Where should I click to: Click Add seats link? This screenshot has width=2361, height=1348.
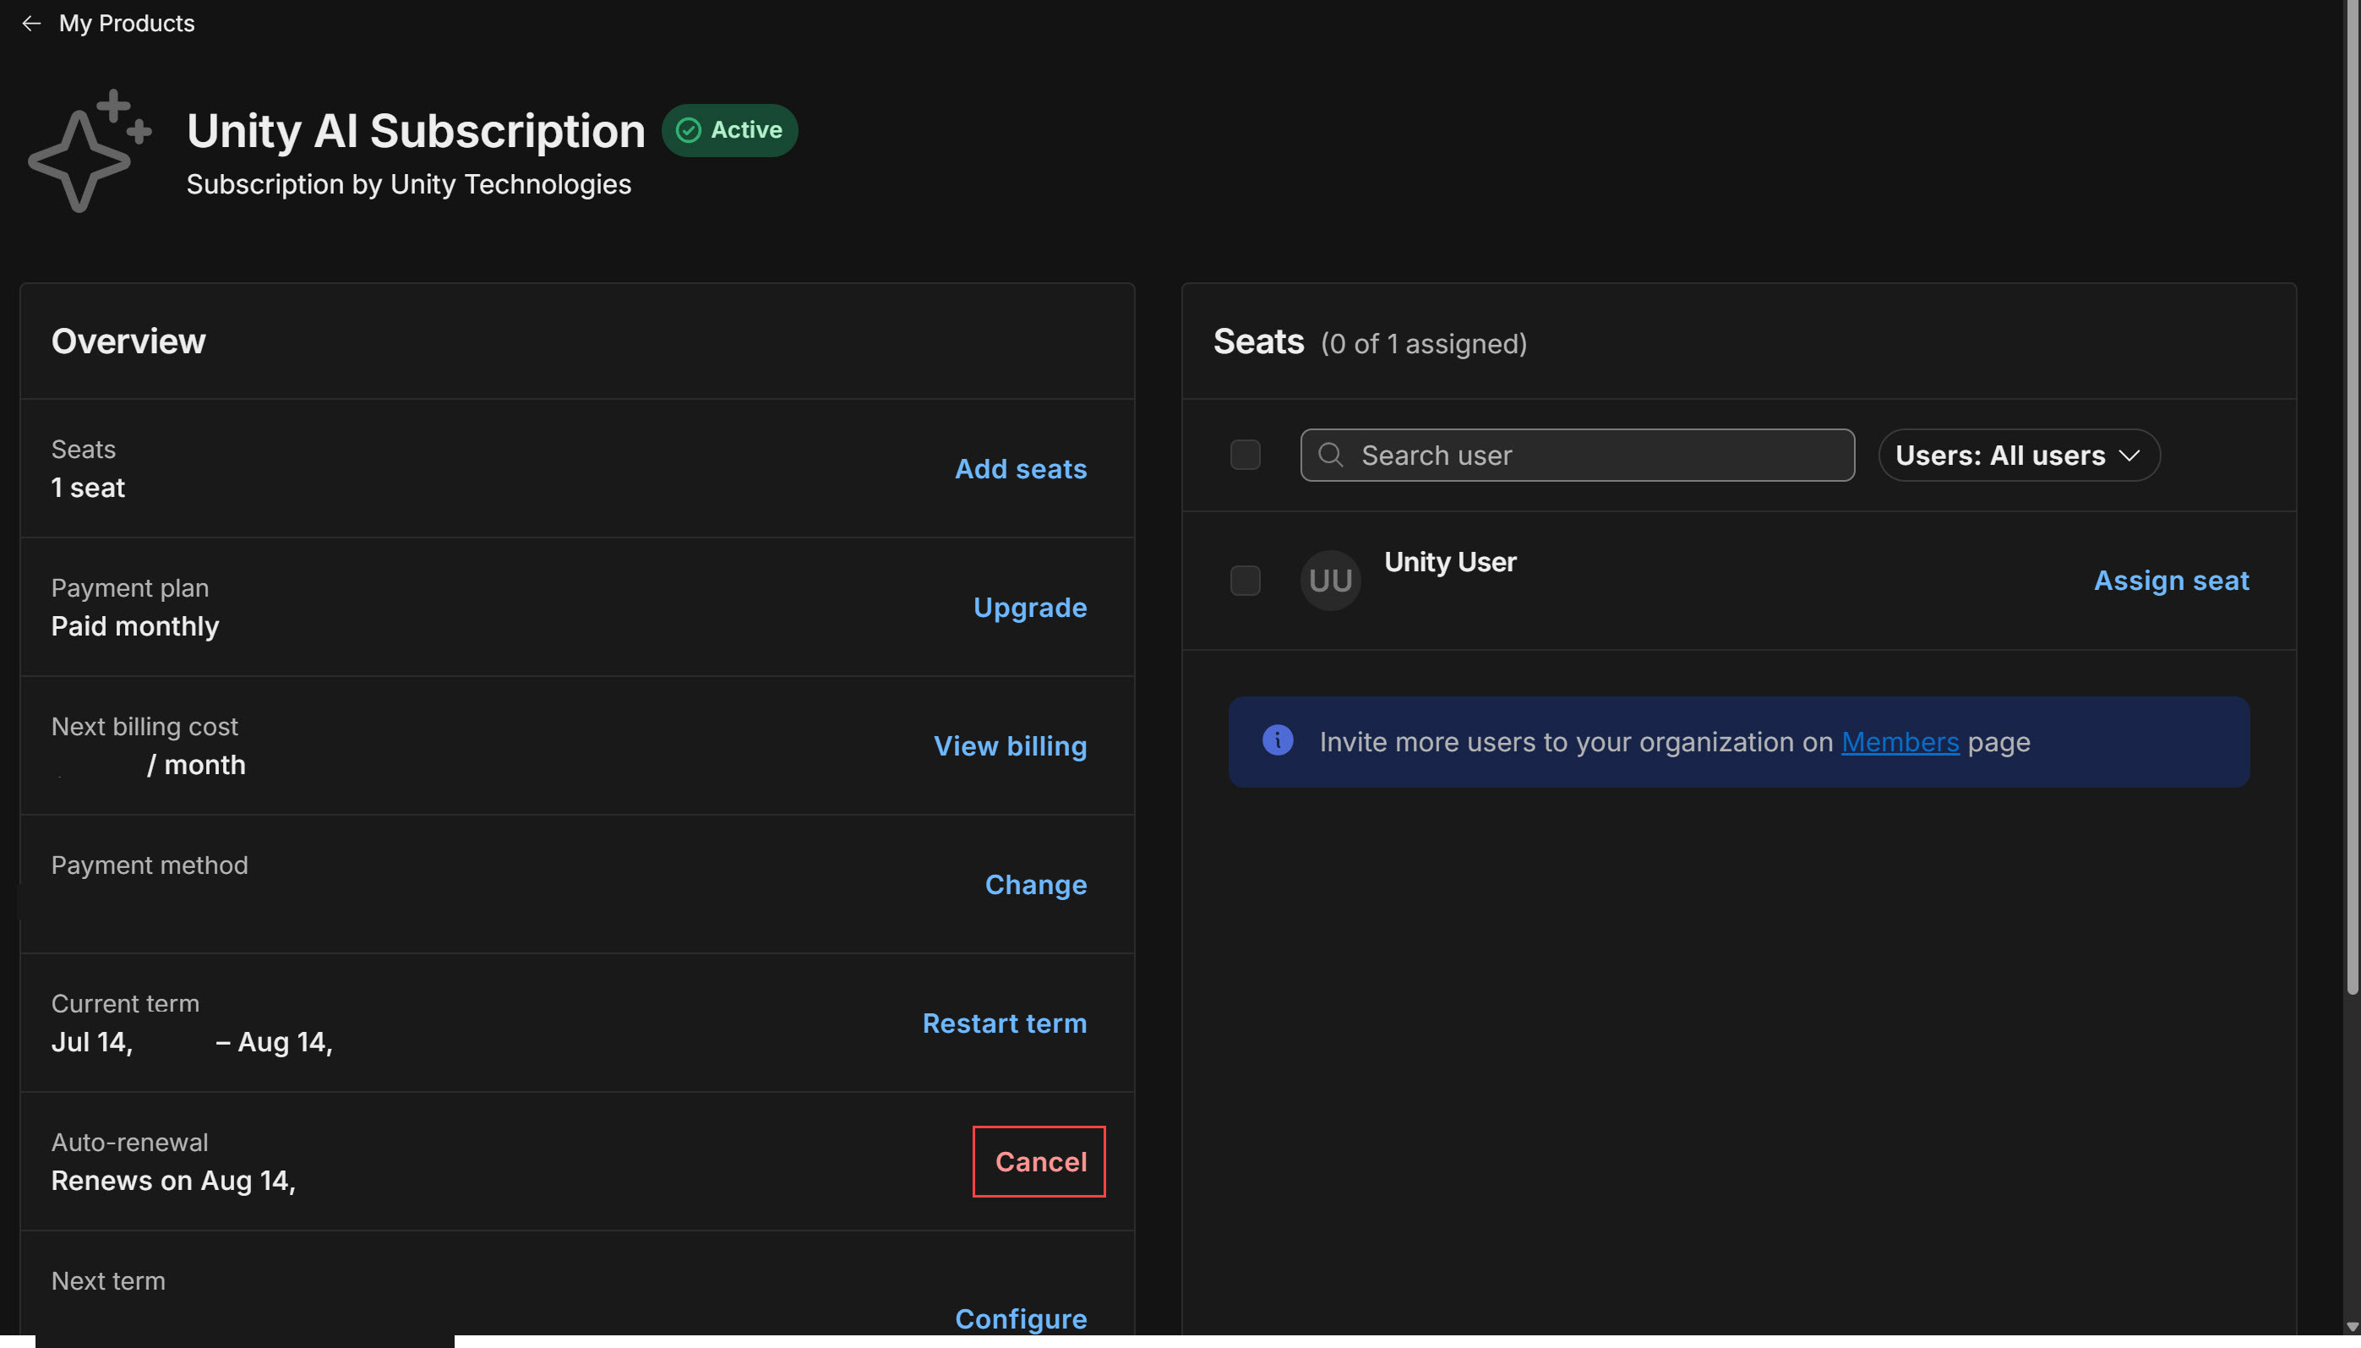[1021, 469]
